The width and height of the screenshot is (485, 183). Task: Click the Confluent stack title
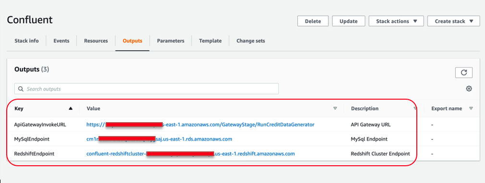point(30,20)
